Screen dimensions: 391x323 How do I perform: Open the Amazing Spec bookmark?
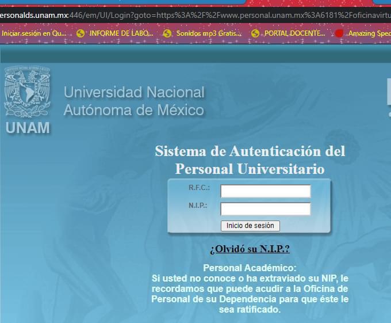363,33
